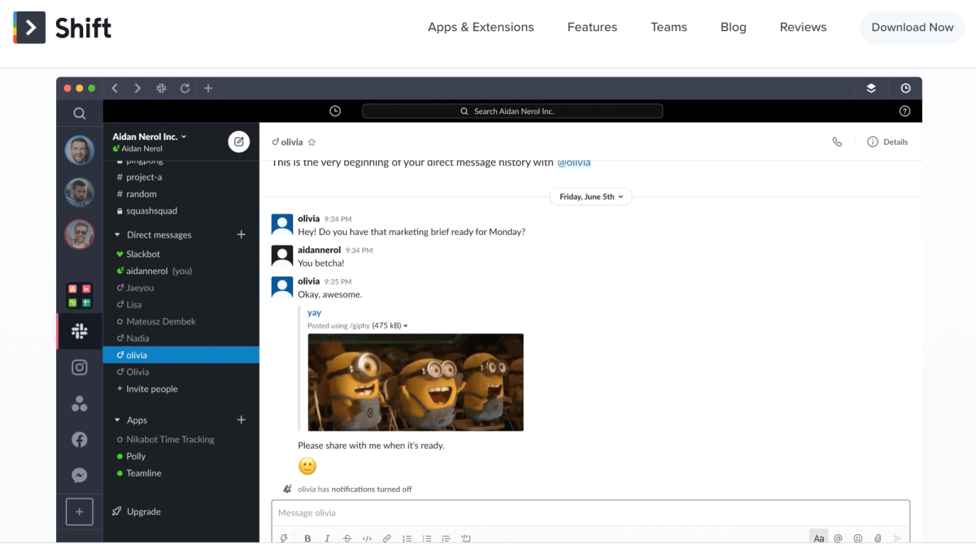Collapse the Apps section
Screen dimensions: 976x544
coord(117,420)
